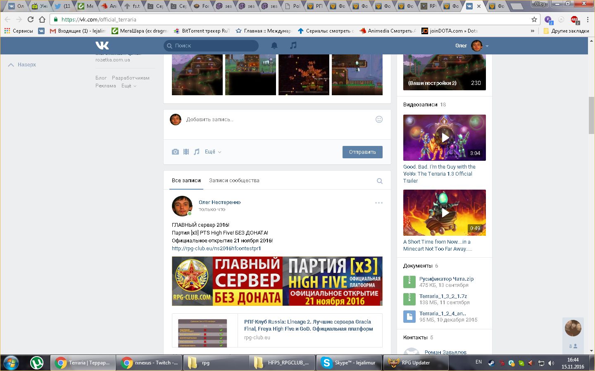The width and height of the screenshot is (595, 371).
Task: Open the chat avatar bubble at bottom right
Action: (573, 328)
